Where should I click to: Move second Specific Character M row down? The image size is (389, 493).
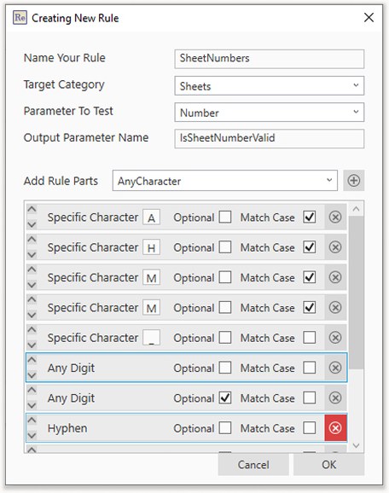coord(32,315)
